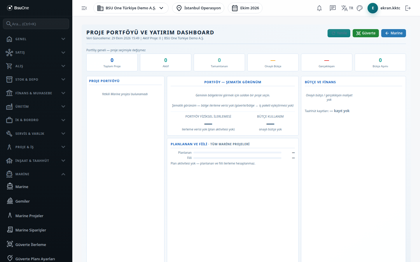This screenshot has width=420, height=262.
Task: Click the STOK & DEPO box icon
Action: pyautogui.click(x=9, y=79)
